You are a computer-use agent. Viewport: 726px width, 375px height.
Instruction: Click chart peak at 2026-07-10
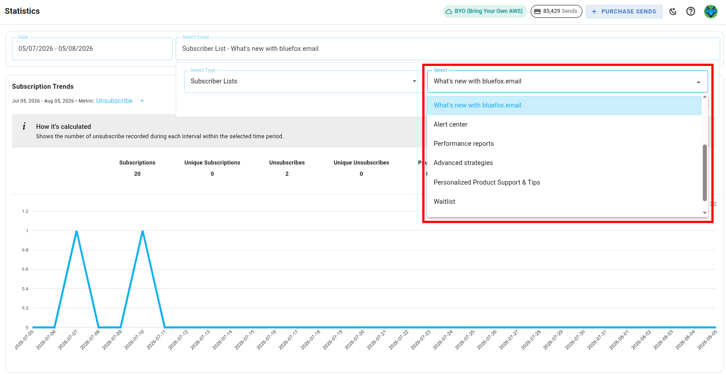click(x=143, y=231)
